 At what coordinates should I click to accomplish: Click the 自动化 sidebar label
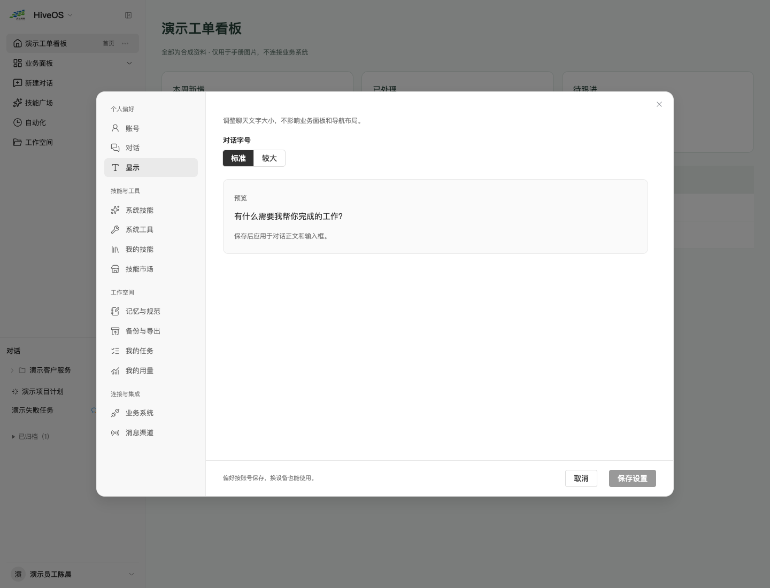tap(35, 122)
